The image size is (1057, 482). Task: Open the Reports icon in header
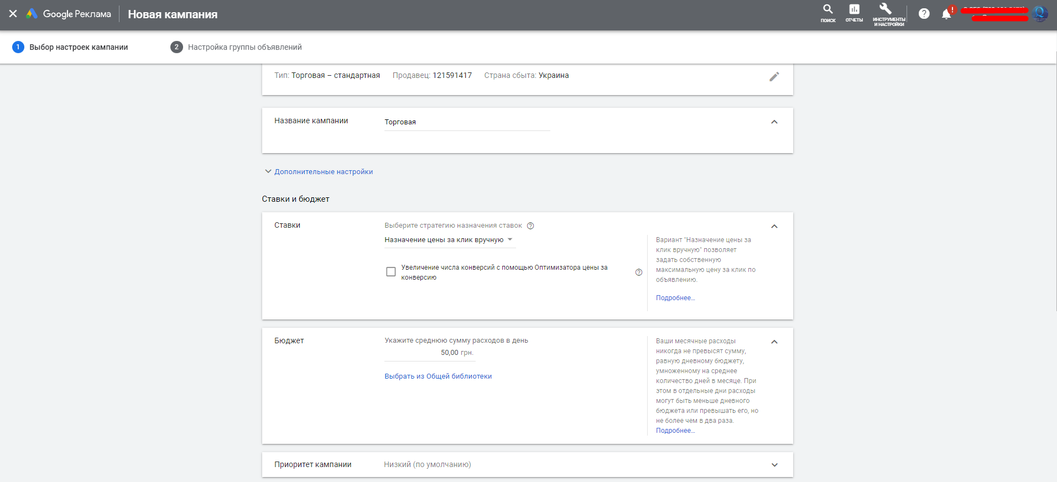854,13
